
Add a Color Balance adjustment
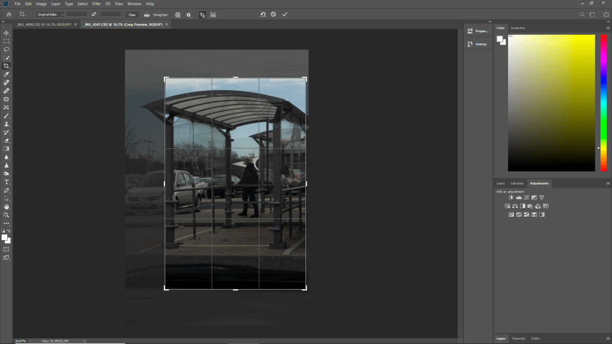click(515, 206)
